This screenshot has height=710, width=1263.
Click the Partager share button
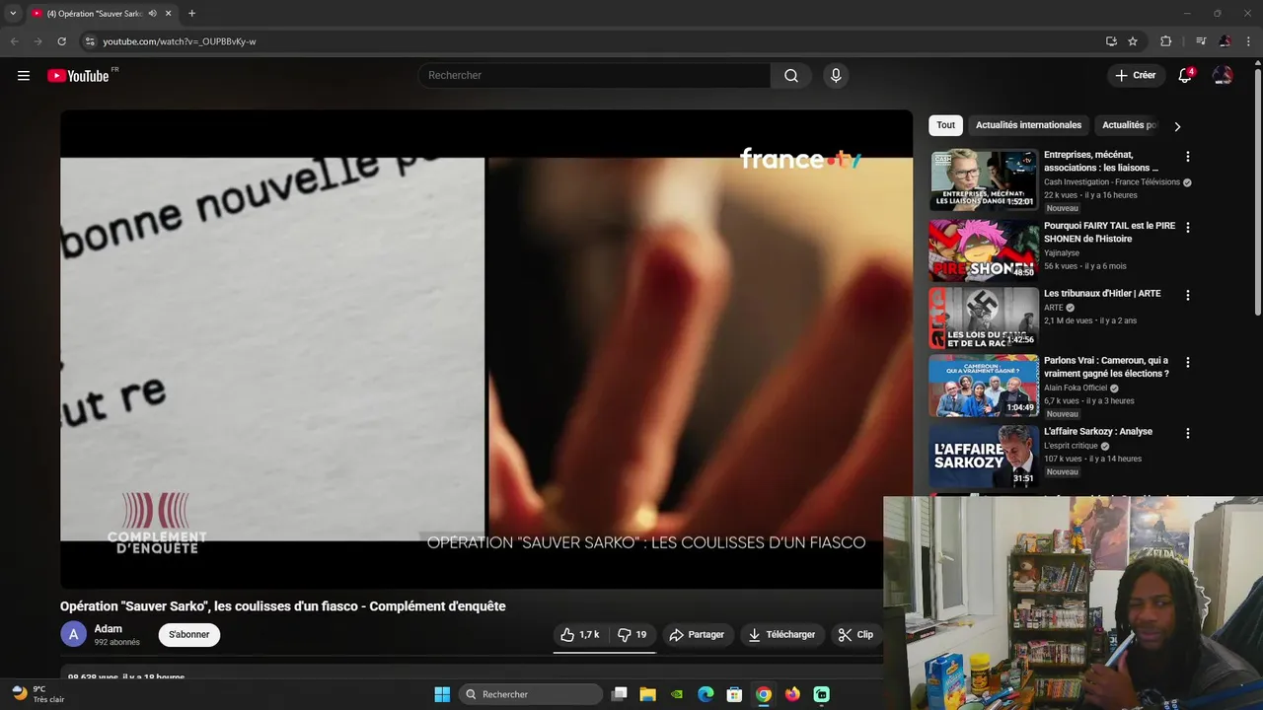click(697, 635)
